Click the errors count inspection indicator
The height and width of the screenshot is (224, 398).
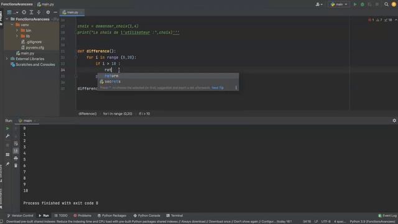tap(371, 20)
